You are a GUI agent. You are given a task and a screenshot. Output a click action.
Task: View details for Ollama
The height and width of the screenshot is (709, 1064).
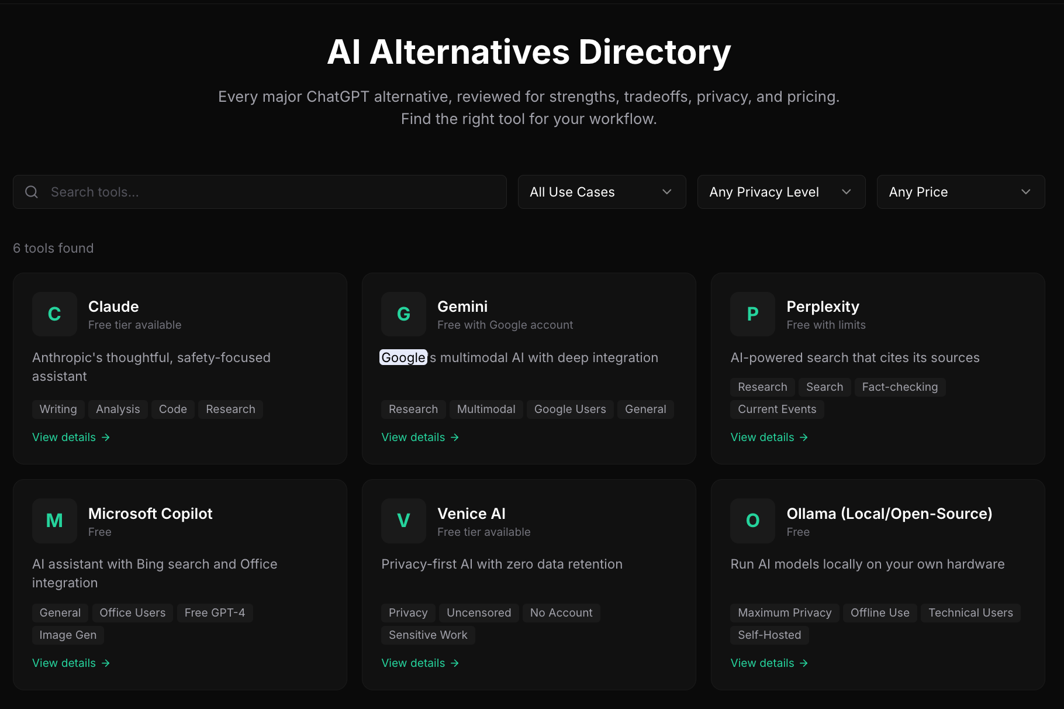[x=769, y=663]
